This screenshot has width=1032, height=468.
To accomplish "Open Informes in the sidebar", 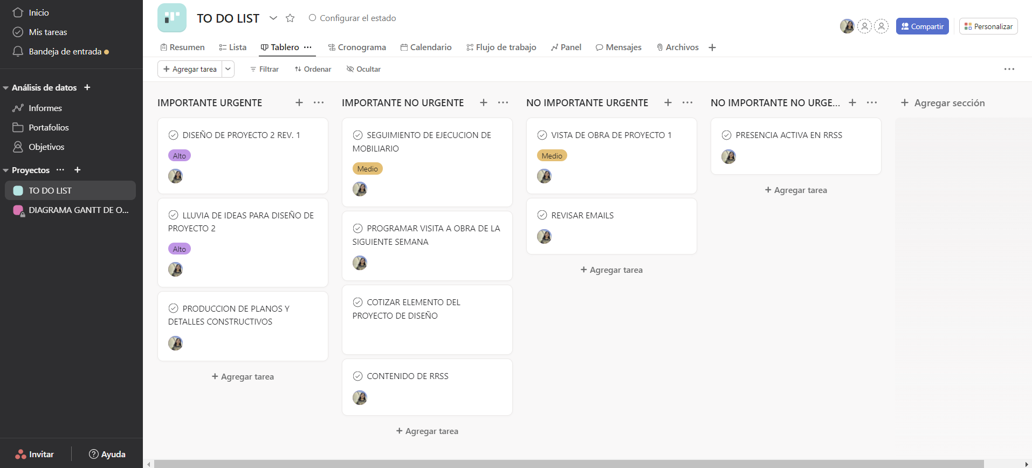I will [38, 108].
